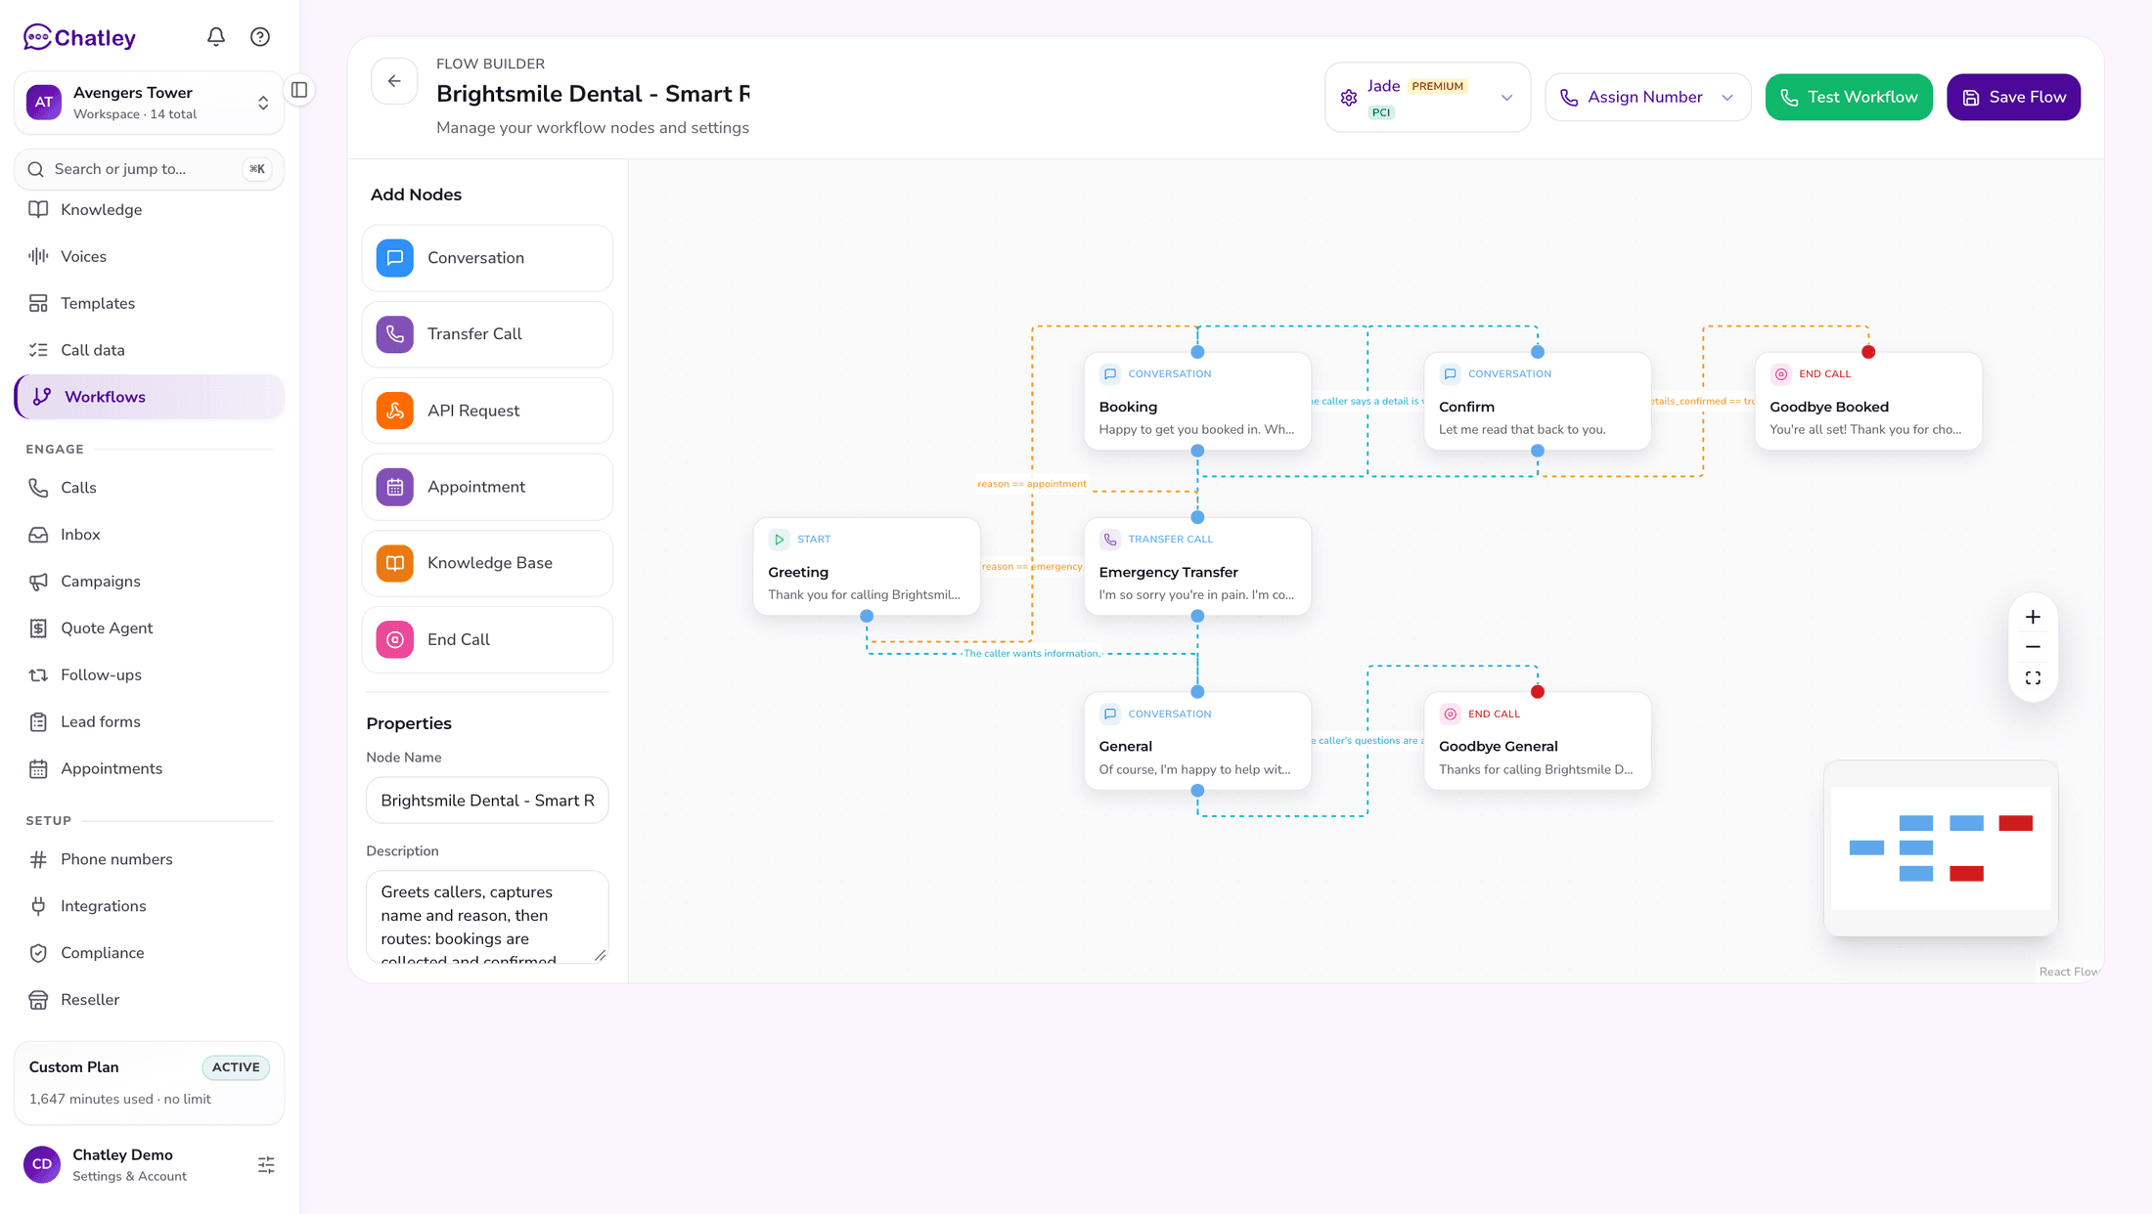Go to Integrations page
This screenshot has width=2152, height=1214.
(x=150, y=906)
